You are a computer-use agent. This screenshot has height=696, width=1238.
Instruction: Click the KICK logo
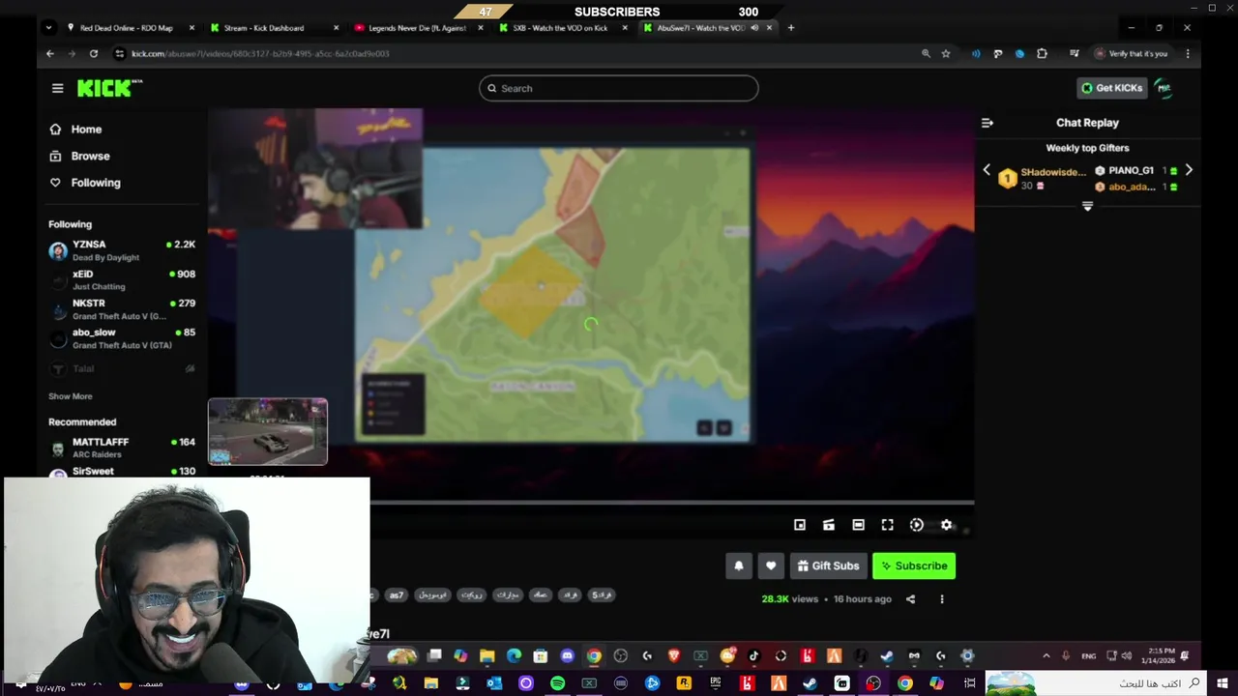pos(109,88)
